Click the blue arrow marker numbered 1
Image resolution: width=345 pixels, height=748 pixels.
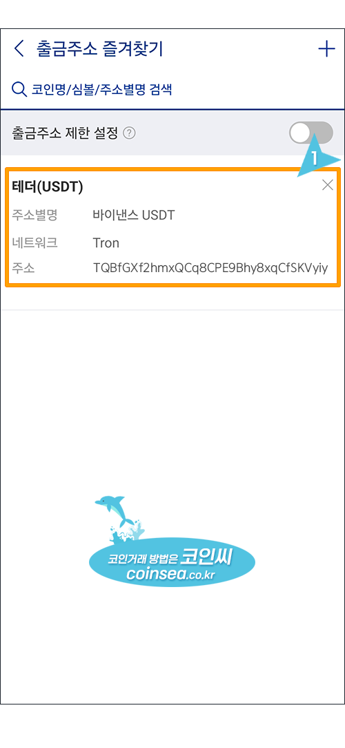point(318,157)
